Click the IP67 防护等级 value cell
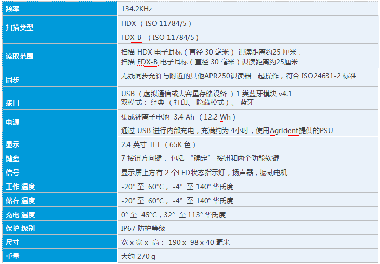 [143, 228]
